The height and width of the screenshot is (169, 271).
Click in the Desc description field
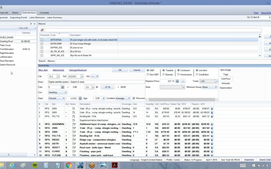(x=96, y=82)
